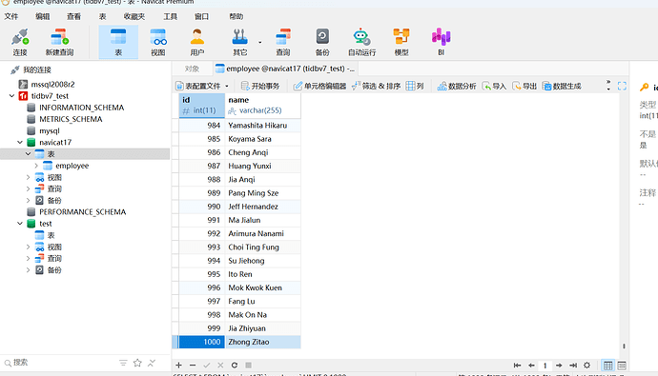Open Data Analysis (数据分析)
The image size is (658, 376).
pos(457,86)
